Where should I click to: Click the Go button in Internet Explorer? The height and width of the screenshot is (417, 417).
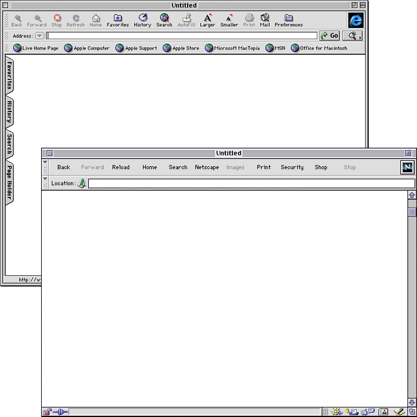pyautogui.click(x=329, y=36)
